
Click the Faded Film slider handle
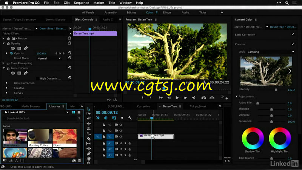(257, 103)
